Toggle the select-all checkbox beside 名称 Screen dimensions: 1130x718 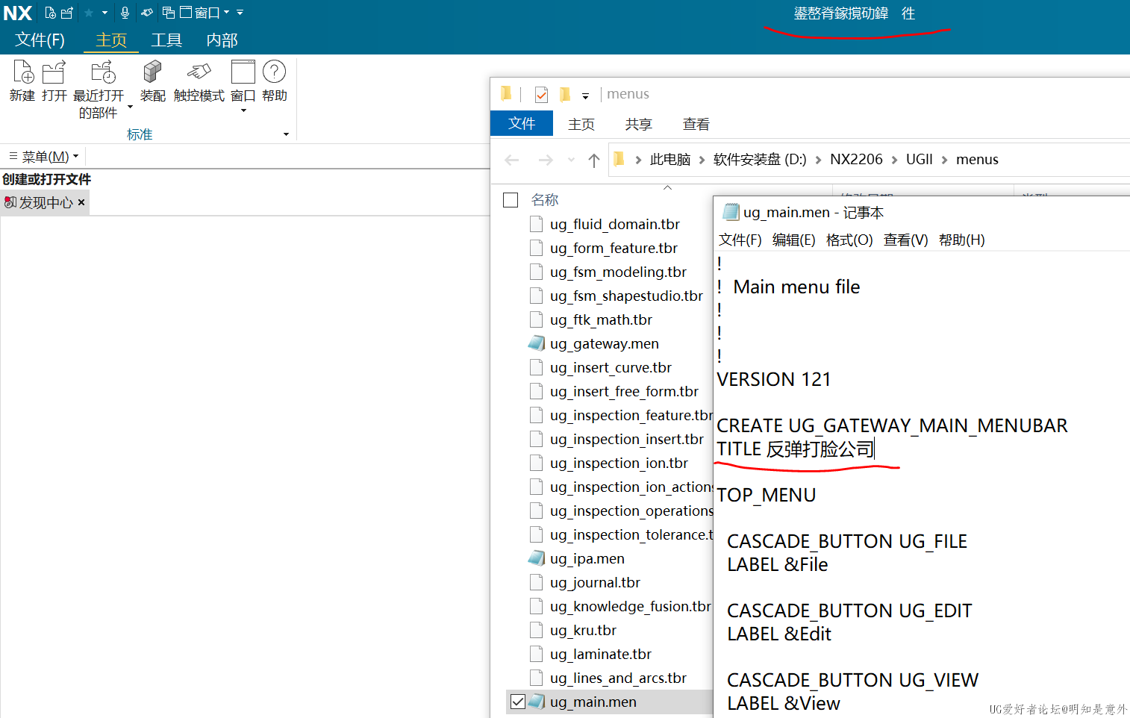[511, 200]
